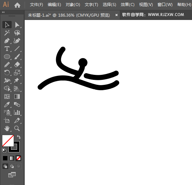Pick the Type tool
This screenshot has height=185, width=192.
7,49
